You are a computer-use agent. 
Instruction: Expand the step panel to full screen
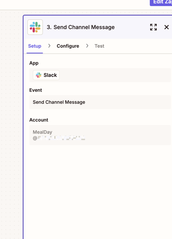[x=153, y=27]
